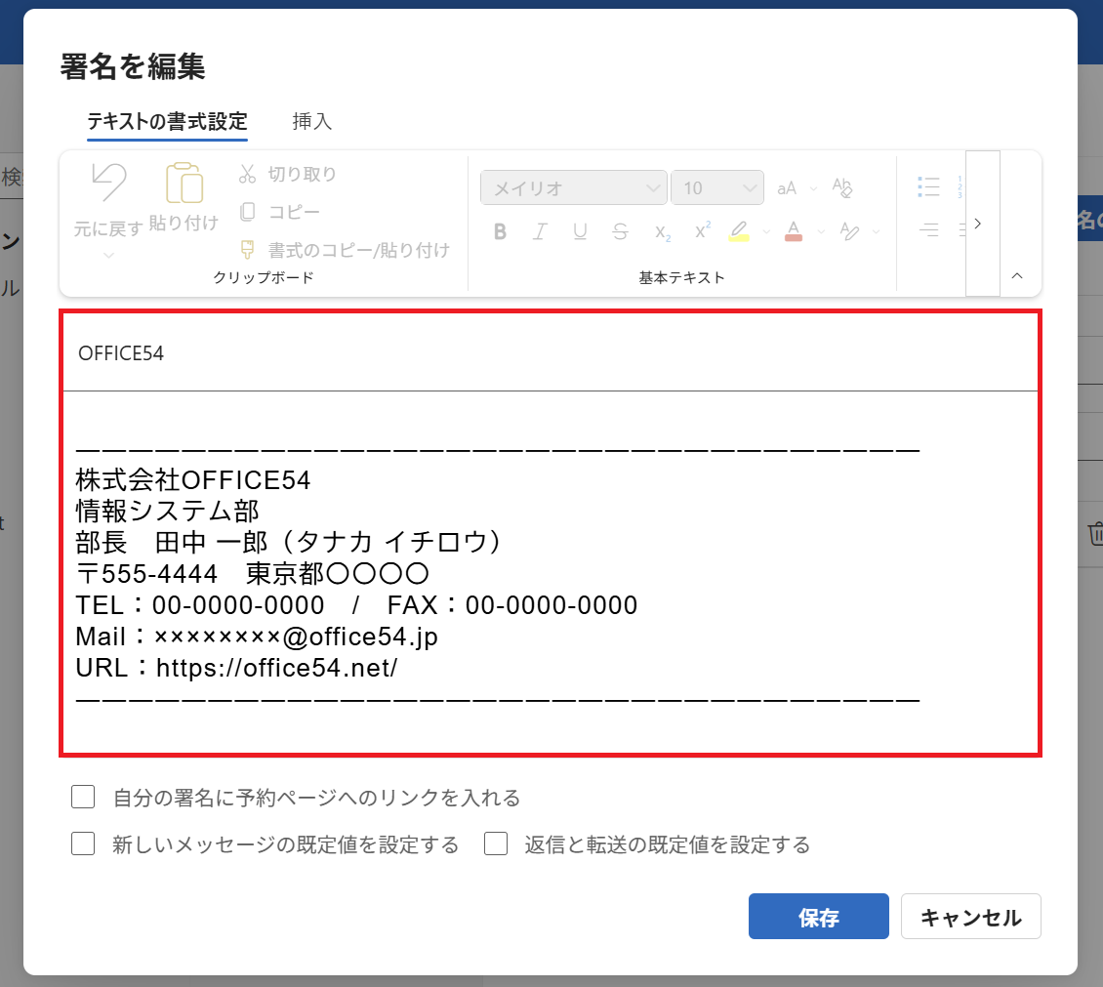
Task: Toggle bold formatting in signature editor
Action: pyautogui.click(x=500, y=231)
